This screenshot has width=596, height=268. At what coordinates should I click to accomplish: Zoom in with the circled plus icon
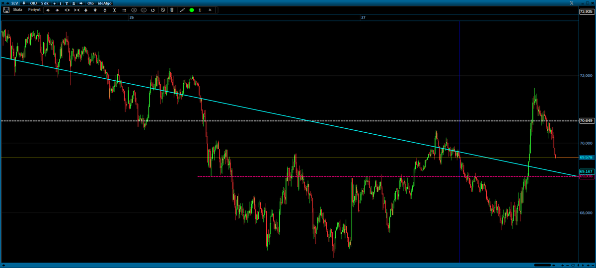(x=134, y=10)
